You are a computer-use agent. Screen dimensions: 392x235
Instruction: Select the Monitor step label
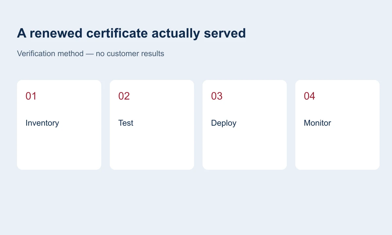coord(318,123)
